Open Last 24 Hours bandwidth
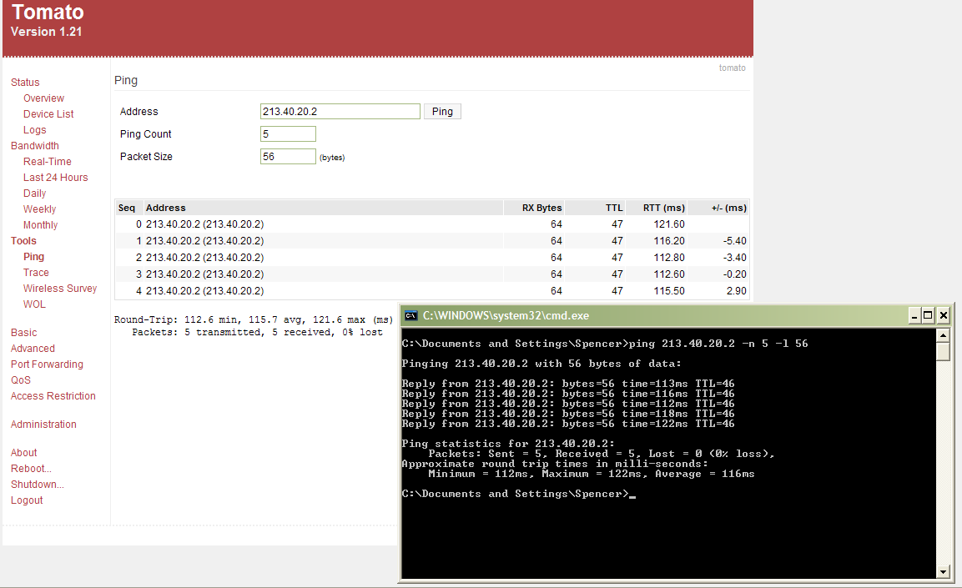Screen dimensions: 962x588 tap(55, 178)
